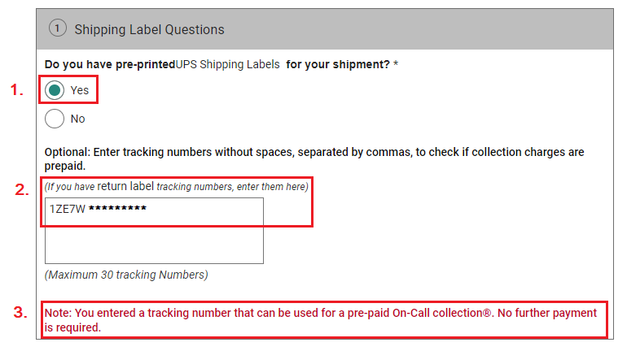Click the "No" option label
Viewport: 627px width, 351px height.
tap(78, 119)
